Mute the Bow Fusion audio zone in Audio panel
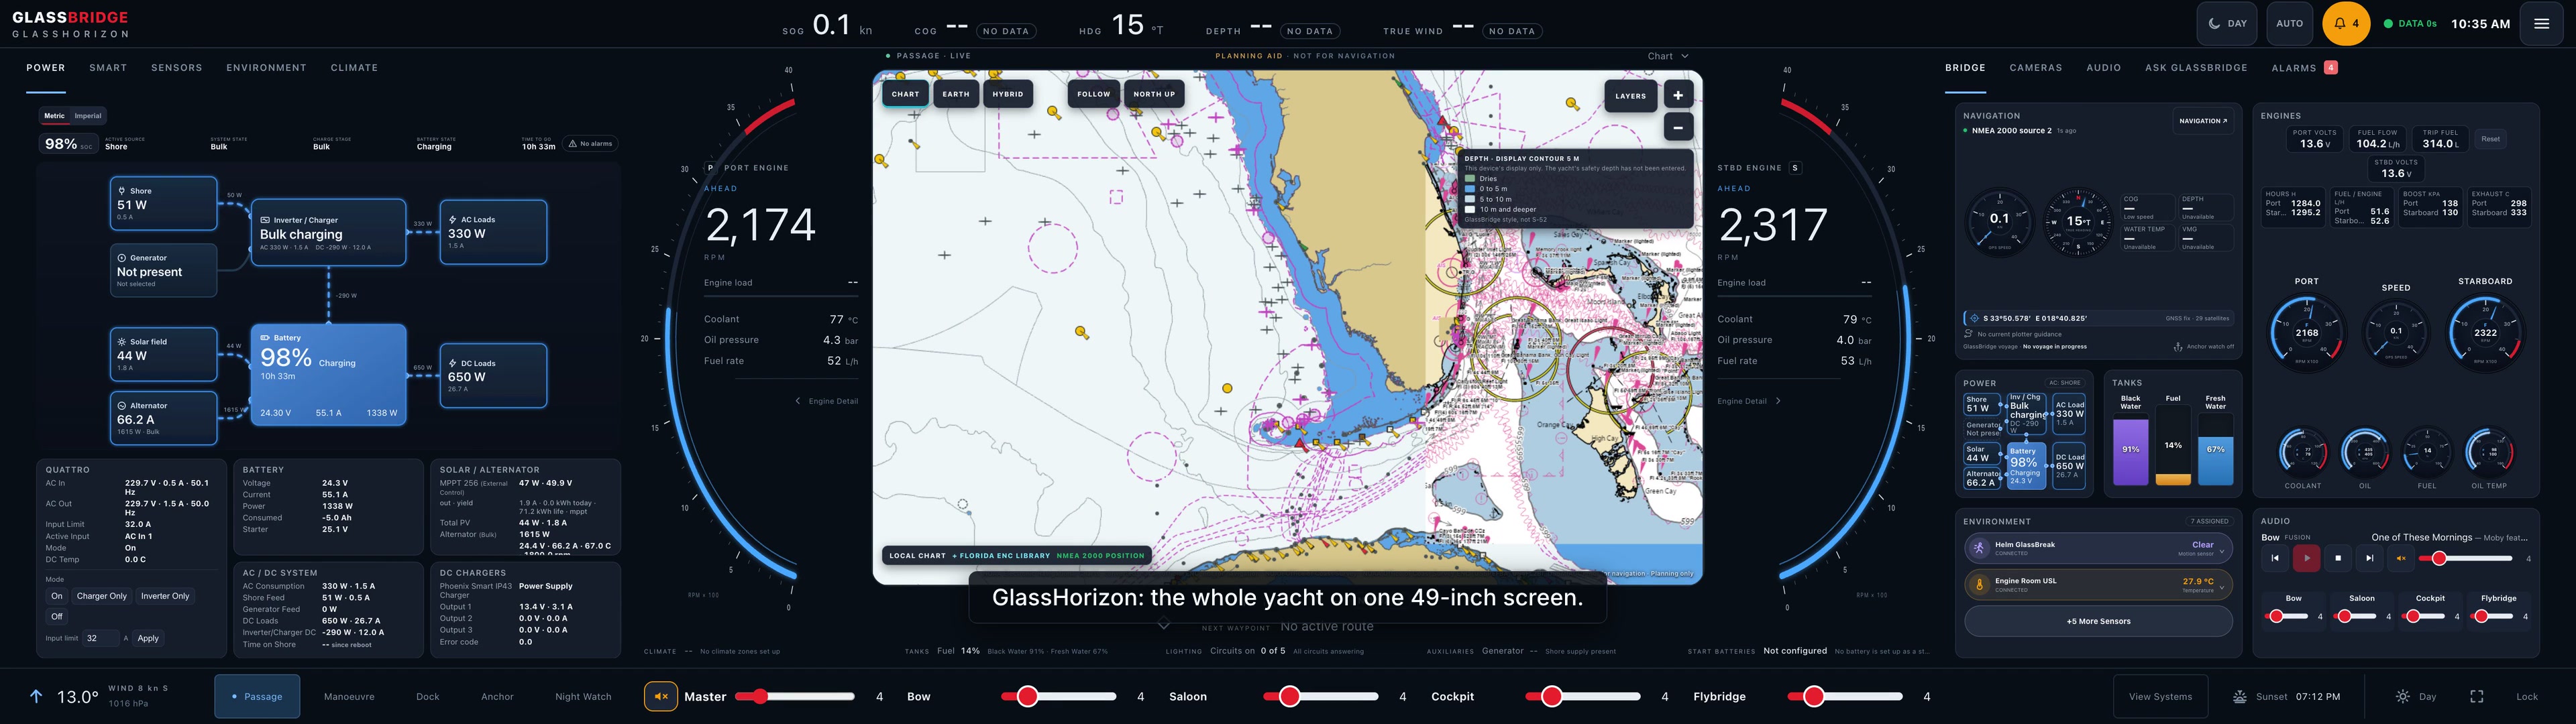The width and height of the screenshot is (2576, 724). tap(2401, 558)
